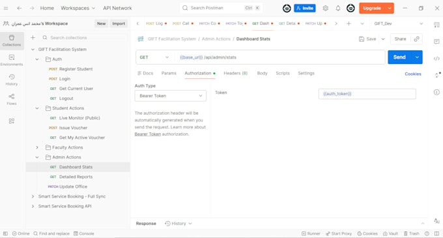The image size is (443, 238).
Task: Open the GET method dropdown
Action: tap(154, 57)
